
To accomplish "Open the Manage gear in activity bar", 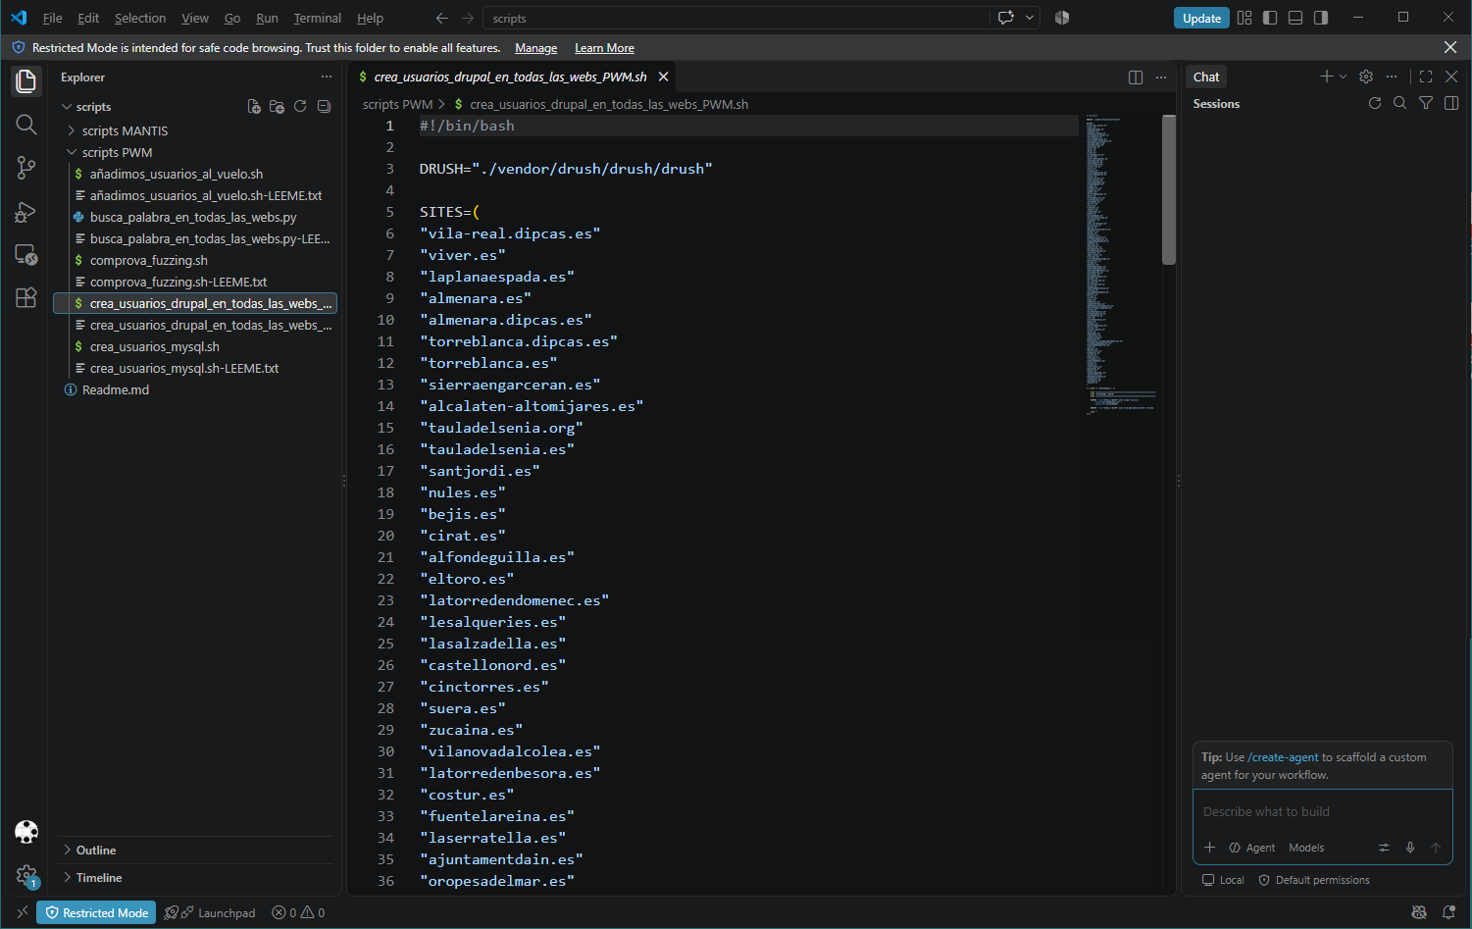I will click(x=26, y=875).
